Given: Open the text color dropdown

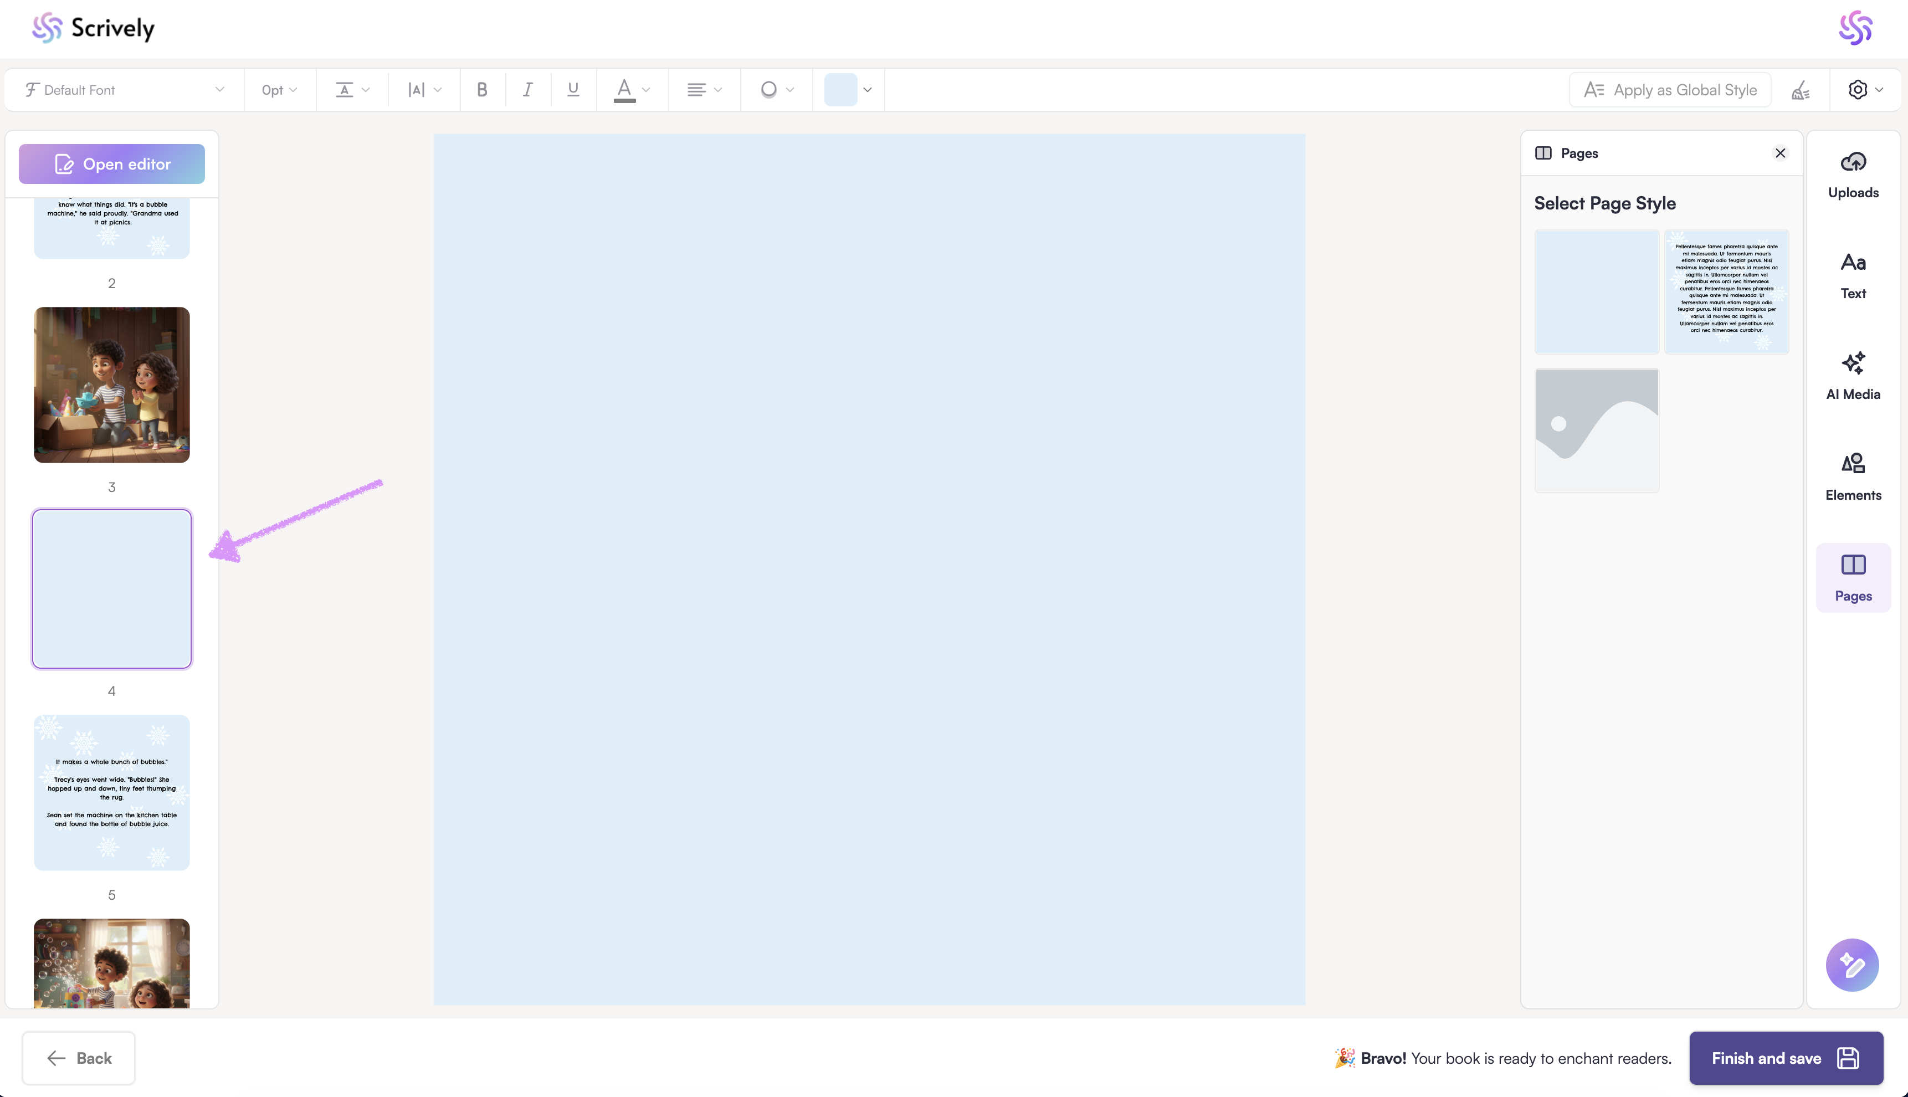Looking at the screenshot, I should point(632,90).
